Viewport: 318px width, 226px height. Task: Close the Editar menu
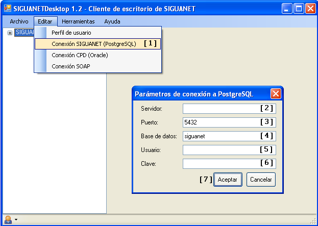pos(45,21)
